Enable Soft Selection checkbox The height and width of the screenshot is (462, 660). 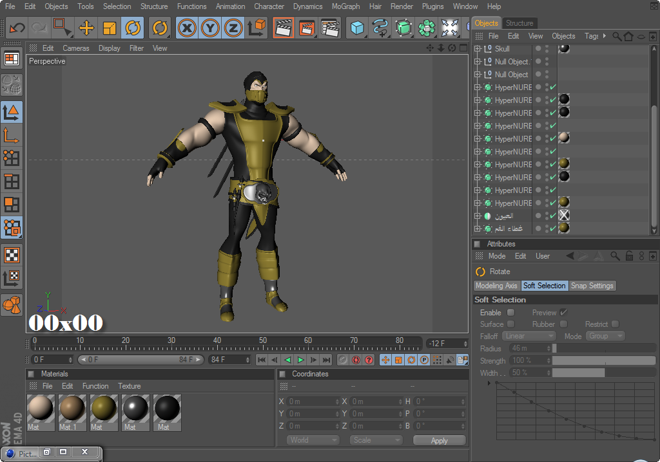510,312
